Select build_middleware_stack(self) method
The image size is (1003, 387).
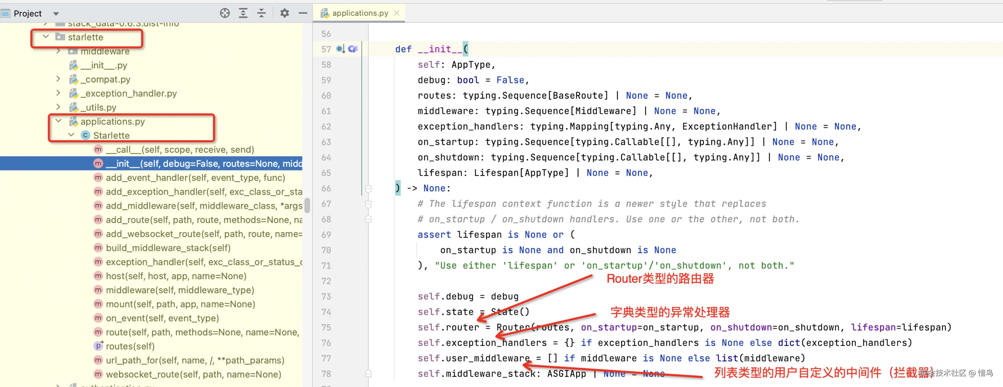[168, 248]
